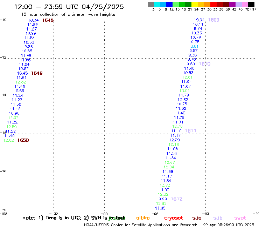Click the green wave height 12.82
Image resolution: width=259 pixels, height=228 pixels.
(21, 82)
